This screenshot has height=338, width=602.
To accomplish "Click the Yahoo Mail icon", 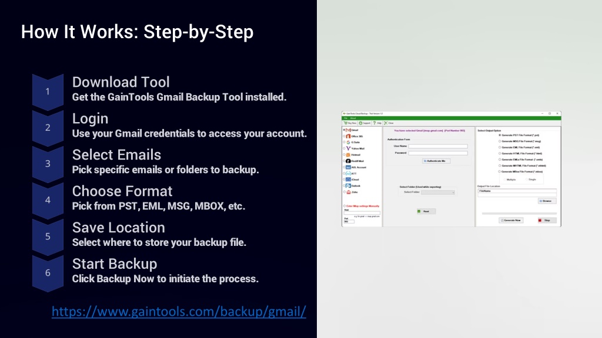I will (348, 148).
